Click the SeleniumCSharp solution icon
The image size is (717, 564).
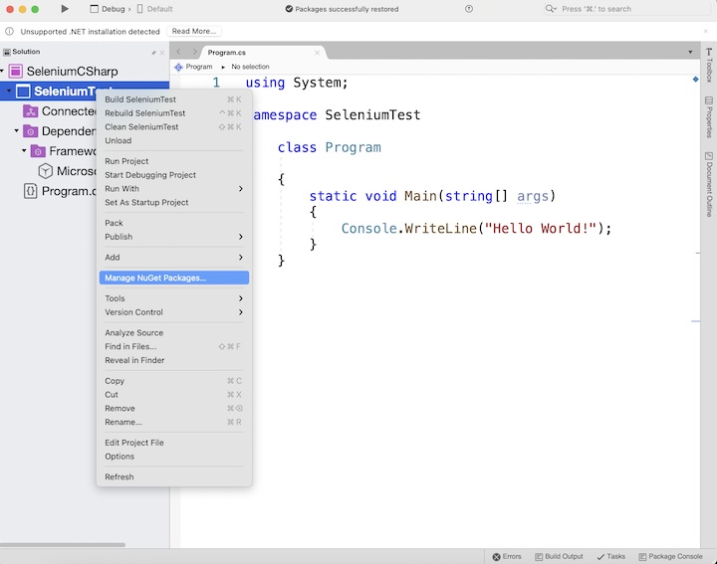tap(16, 72)
